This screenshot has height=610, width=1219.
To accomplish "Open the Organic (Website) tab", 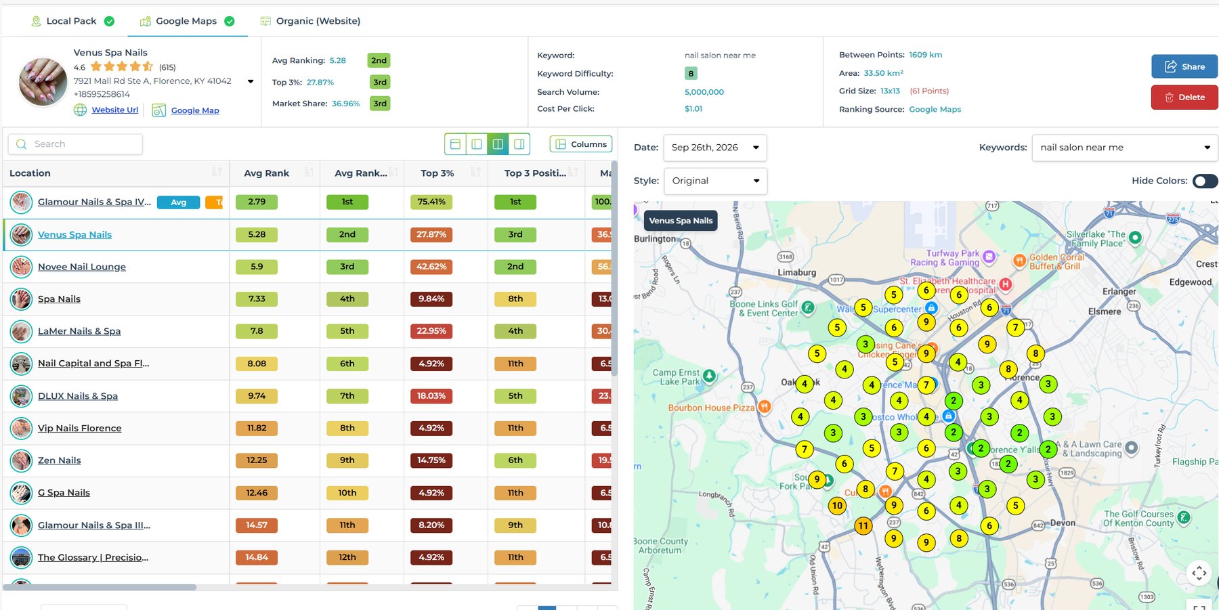I will click(x=310, y=21).
